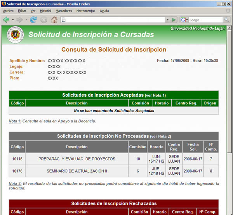Reload the page with the refresh icon
Image resolution: width=233 pixels, height=215 pixels.
click(33, 20)
